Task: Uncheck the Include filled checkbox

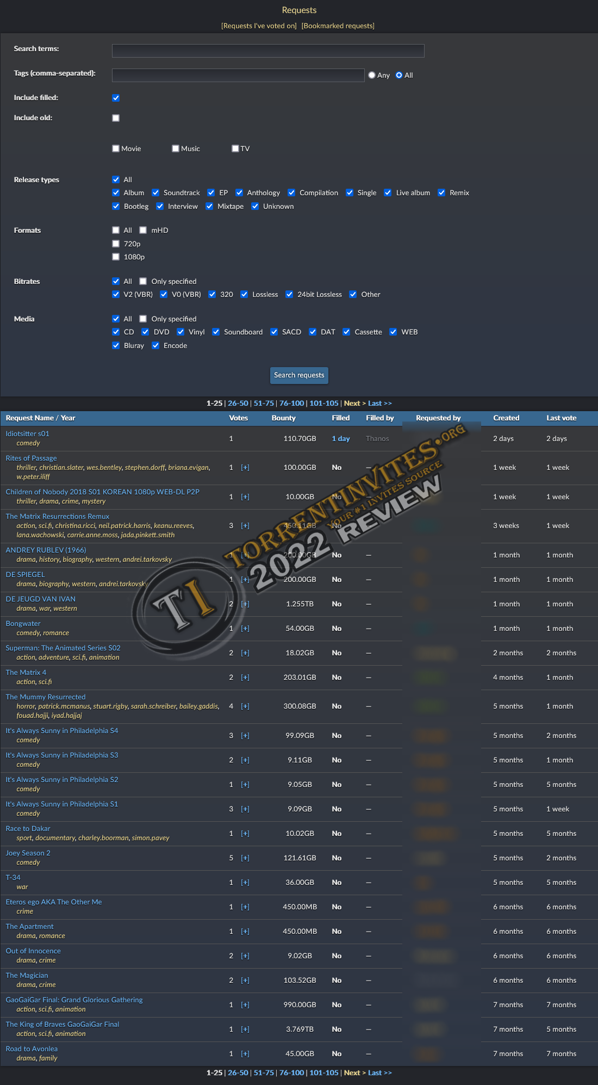Action: click(x=116, y=98)
